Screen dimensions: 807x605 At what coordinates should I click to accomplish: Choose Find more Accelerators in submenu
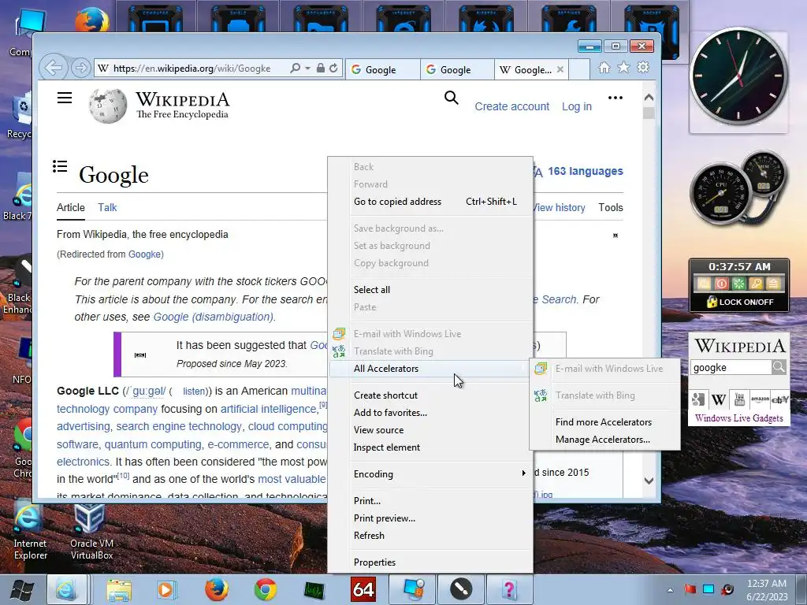coord(604,422)
